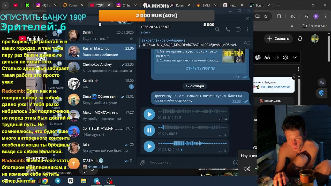The width and height of the screenshot is (331, 186).
Task: Close the Telegram chat panel X
Action: [247, 18]
